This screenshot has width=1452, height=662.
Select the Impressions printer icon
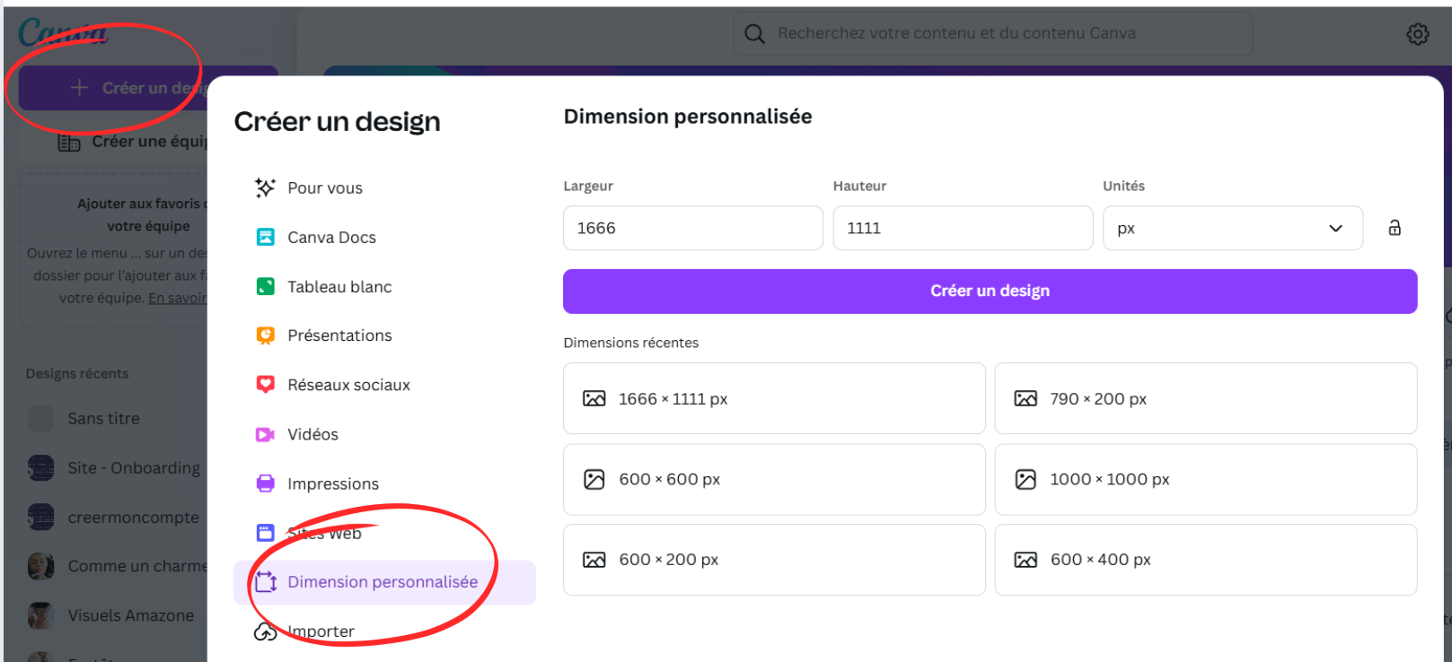[x=266, y=483]
